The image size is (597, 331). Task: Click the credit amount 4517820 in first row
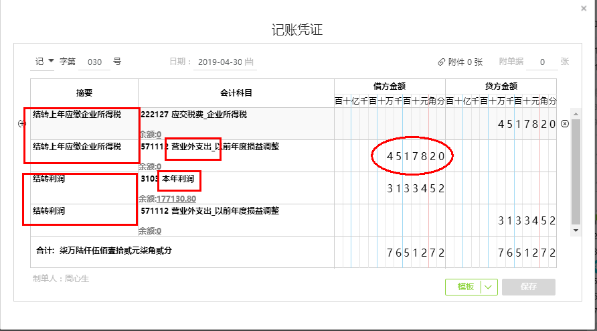click(527, 124)
